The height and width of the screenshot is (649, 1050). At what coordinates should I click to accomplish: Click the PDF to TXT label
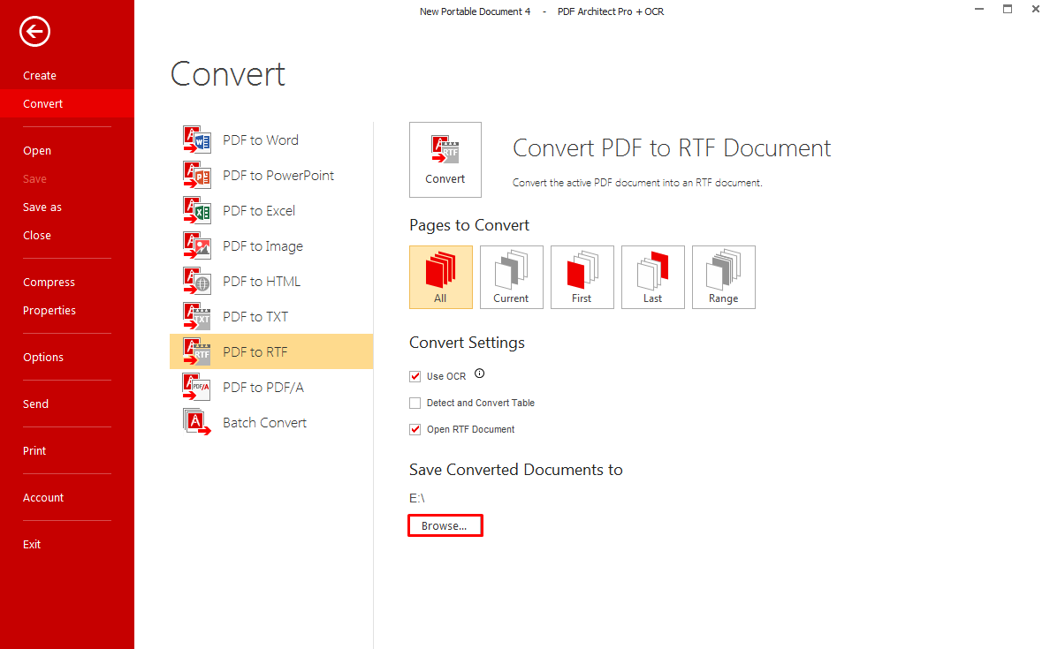click(x=255, y=316)
